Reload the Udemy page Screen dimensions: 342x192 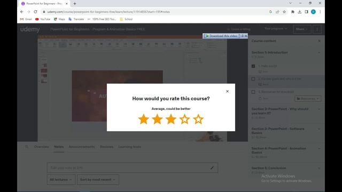point(35,12)
